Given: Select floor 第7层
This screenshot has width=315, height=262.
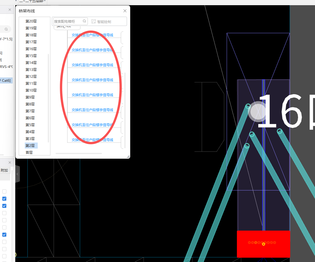Looking at the screenshot, I should pos(30,111).
